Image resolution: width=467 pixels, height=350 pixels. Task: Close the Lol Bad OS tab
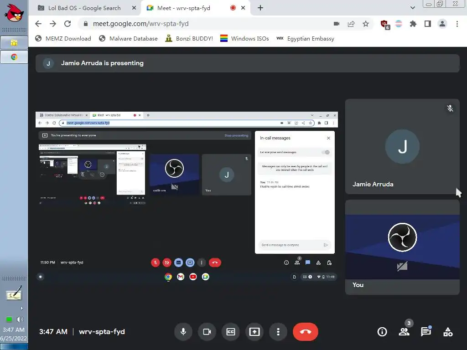tap(134, 8)
